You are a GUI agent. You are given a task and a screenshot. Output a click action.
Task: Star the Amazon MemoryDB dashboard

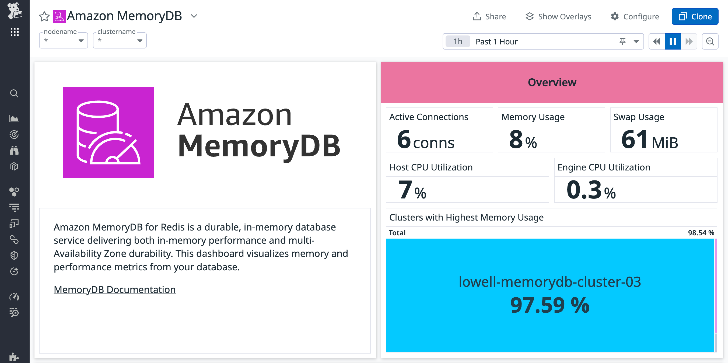[x=44, y=16]
